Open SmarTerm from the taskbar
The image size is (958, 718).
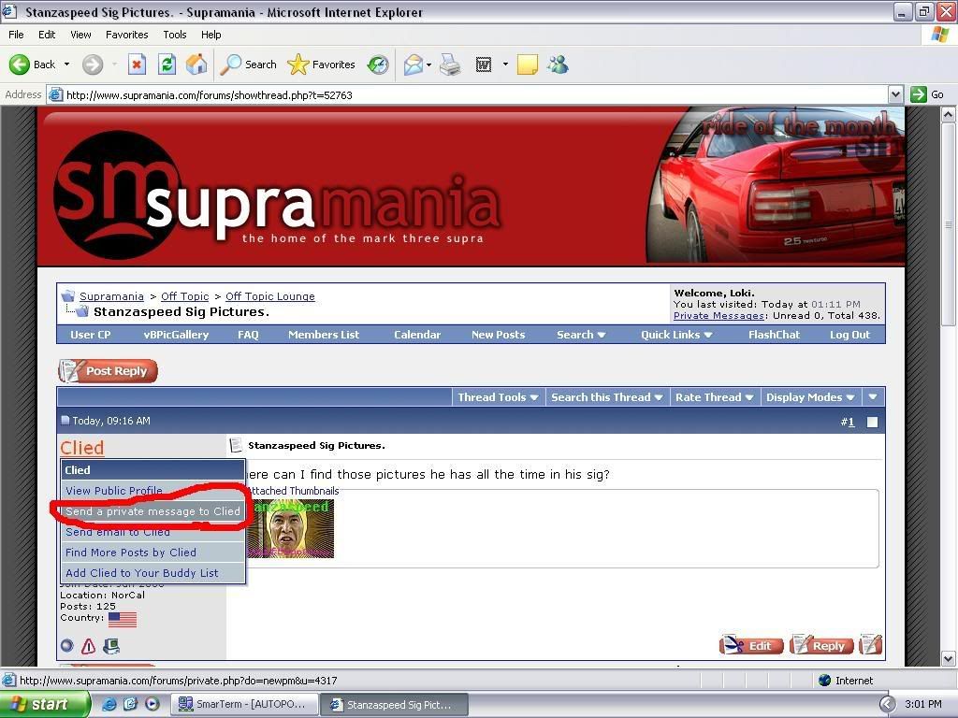[x=242, y=705]
